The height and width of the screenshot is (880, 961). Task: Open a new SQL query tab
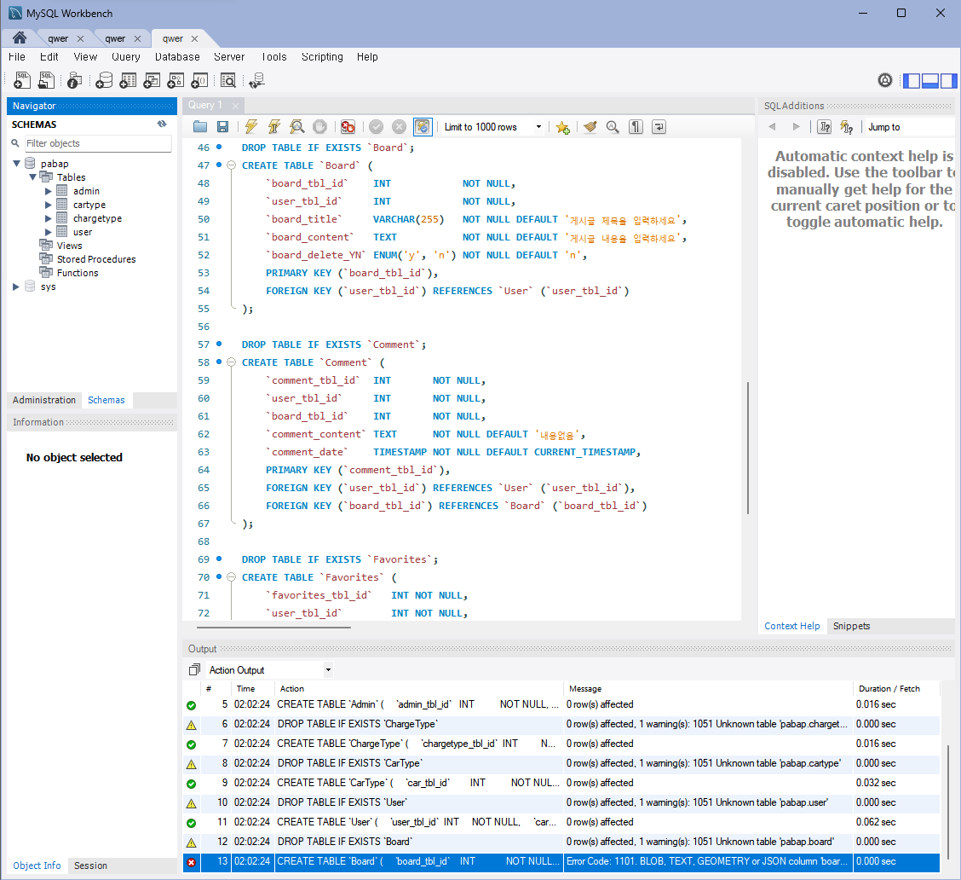pyautogui.click(x=21, y=80)
